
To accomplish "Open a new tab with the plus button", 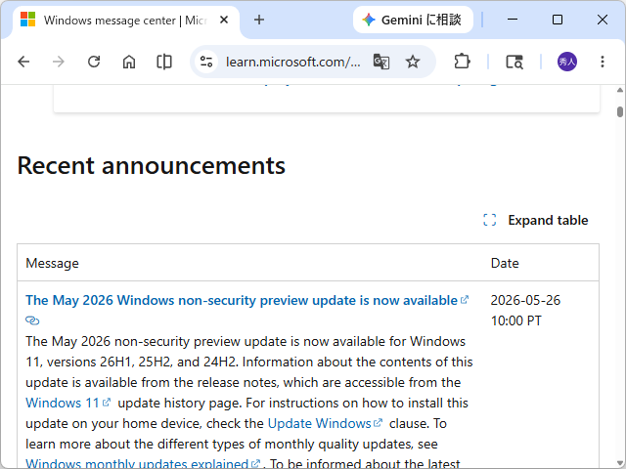I will coord(259,20).
